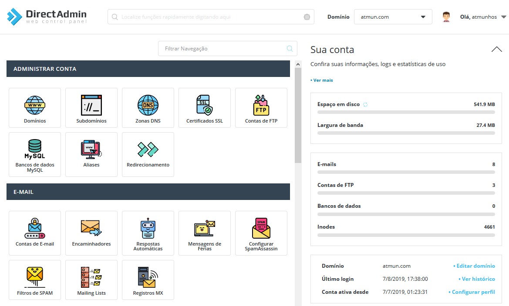Click the Contas de FTP stat label
This screenshot has width=509, height=306.
[336, 185]
